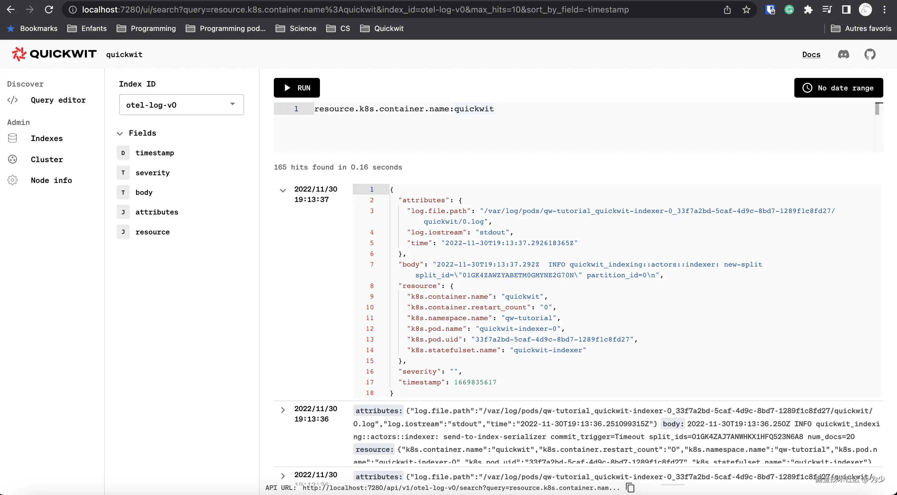Toggle the bookmark star for this page
The image size is (897, 495).
pos(747,10)
